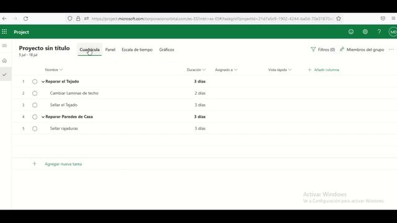
Task: Click 2 días duration of Cambiar Laminas
Action: click(x=200, y=93)
